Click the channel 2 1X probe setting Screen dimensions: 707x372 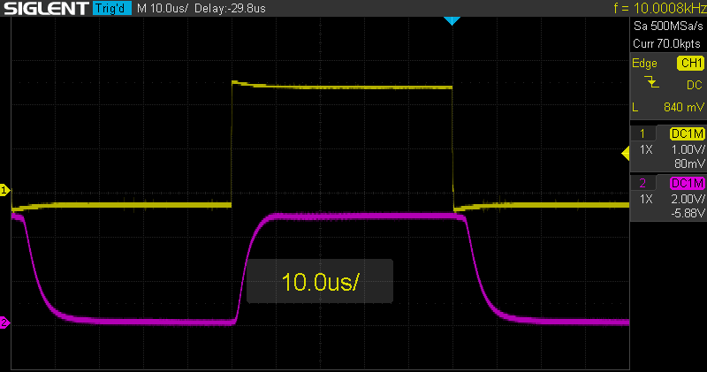tap(646, 199)
